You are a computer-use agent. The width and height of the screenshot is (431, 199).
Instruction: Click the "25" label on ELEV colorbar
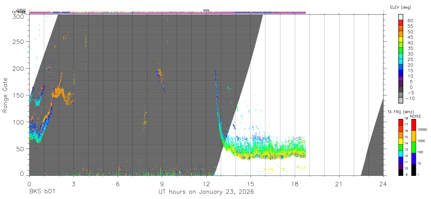[x=410, y=60]
